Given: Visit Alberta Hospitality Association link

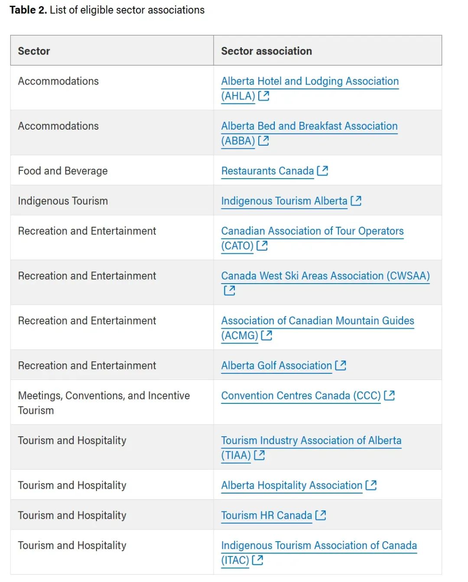Looking at the screenshot, I should pyautogui.click(x=292, y=485).
